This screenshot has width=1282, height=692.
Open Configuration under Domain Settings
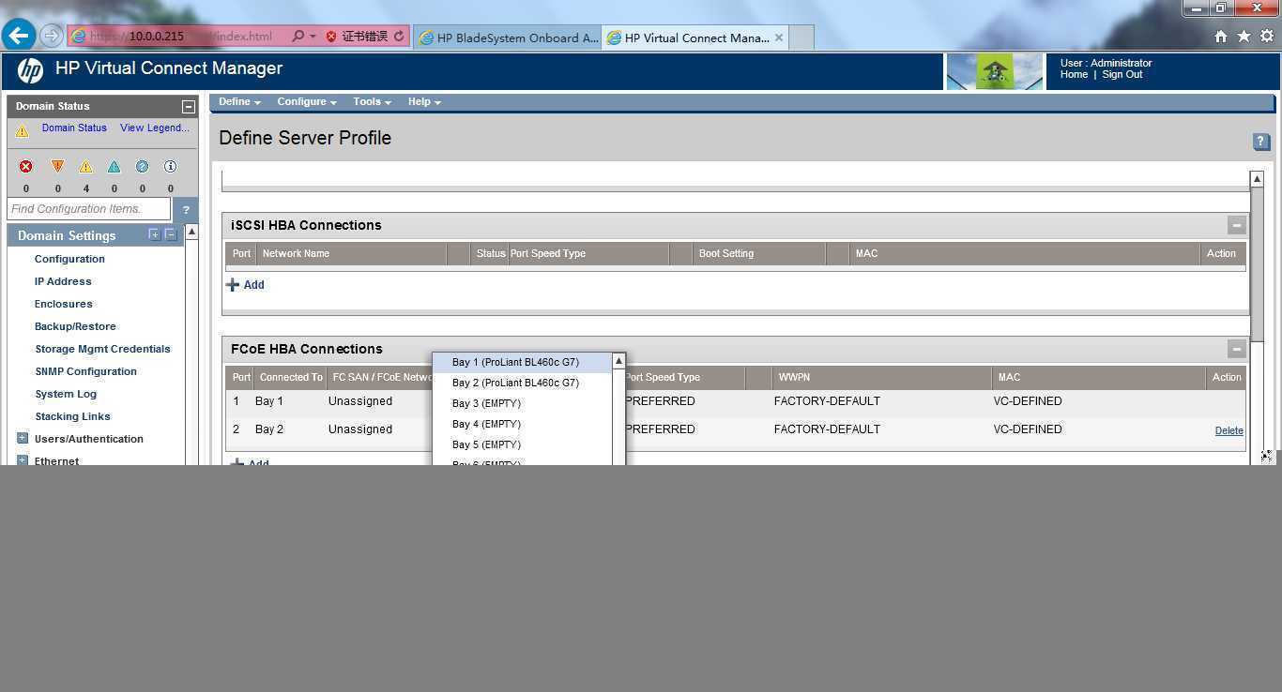coord(69,259)
